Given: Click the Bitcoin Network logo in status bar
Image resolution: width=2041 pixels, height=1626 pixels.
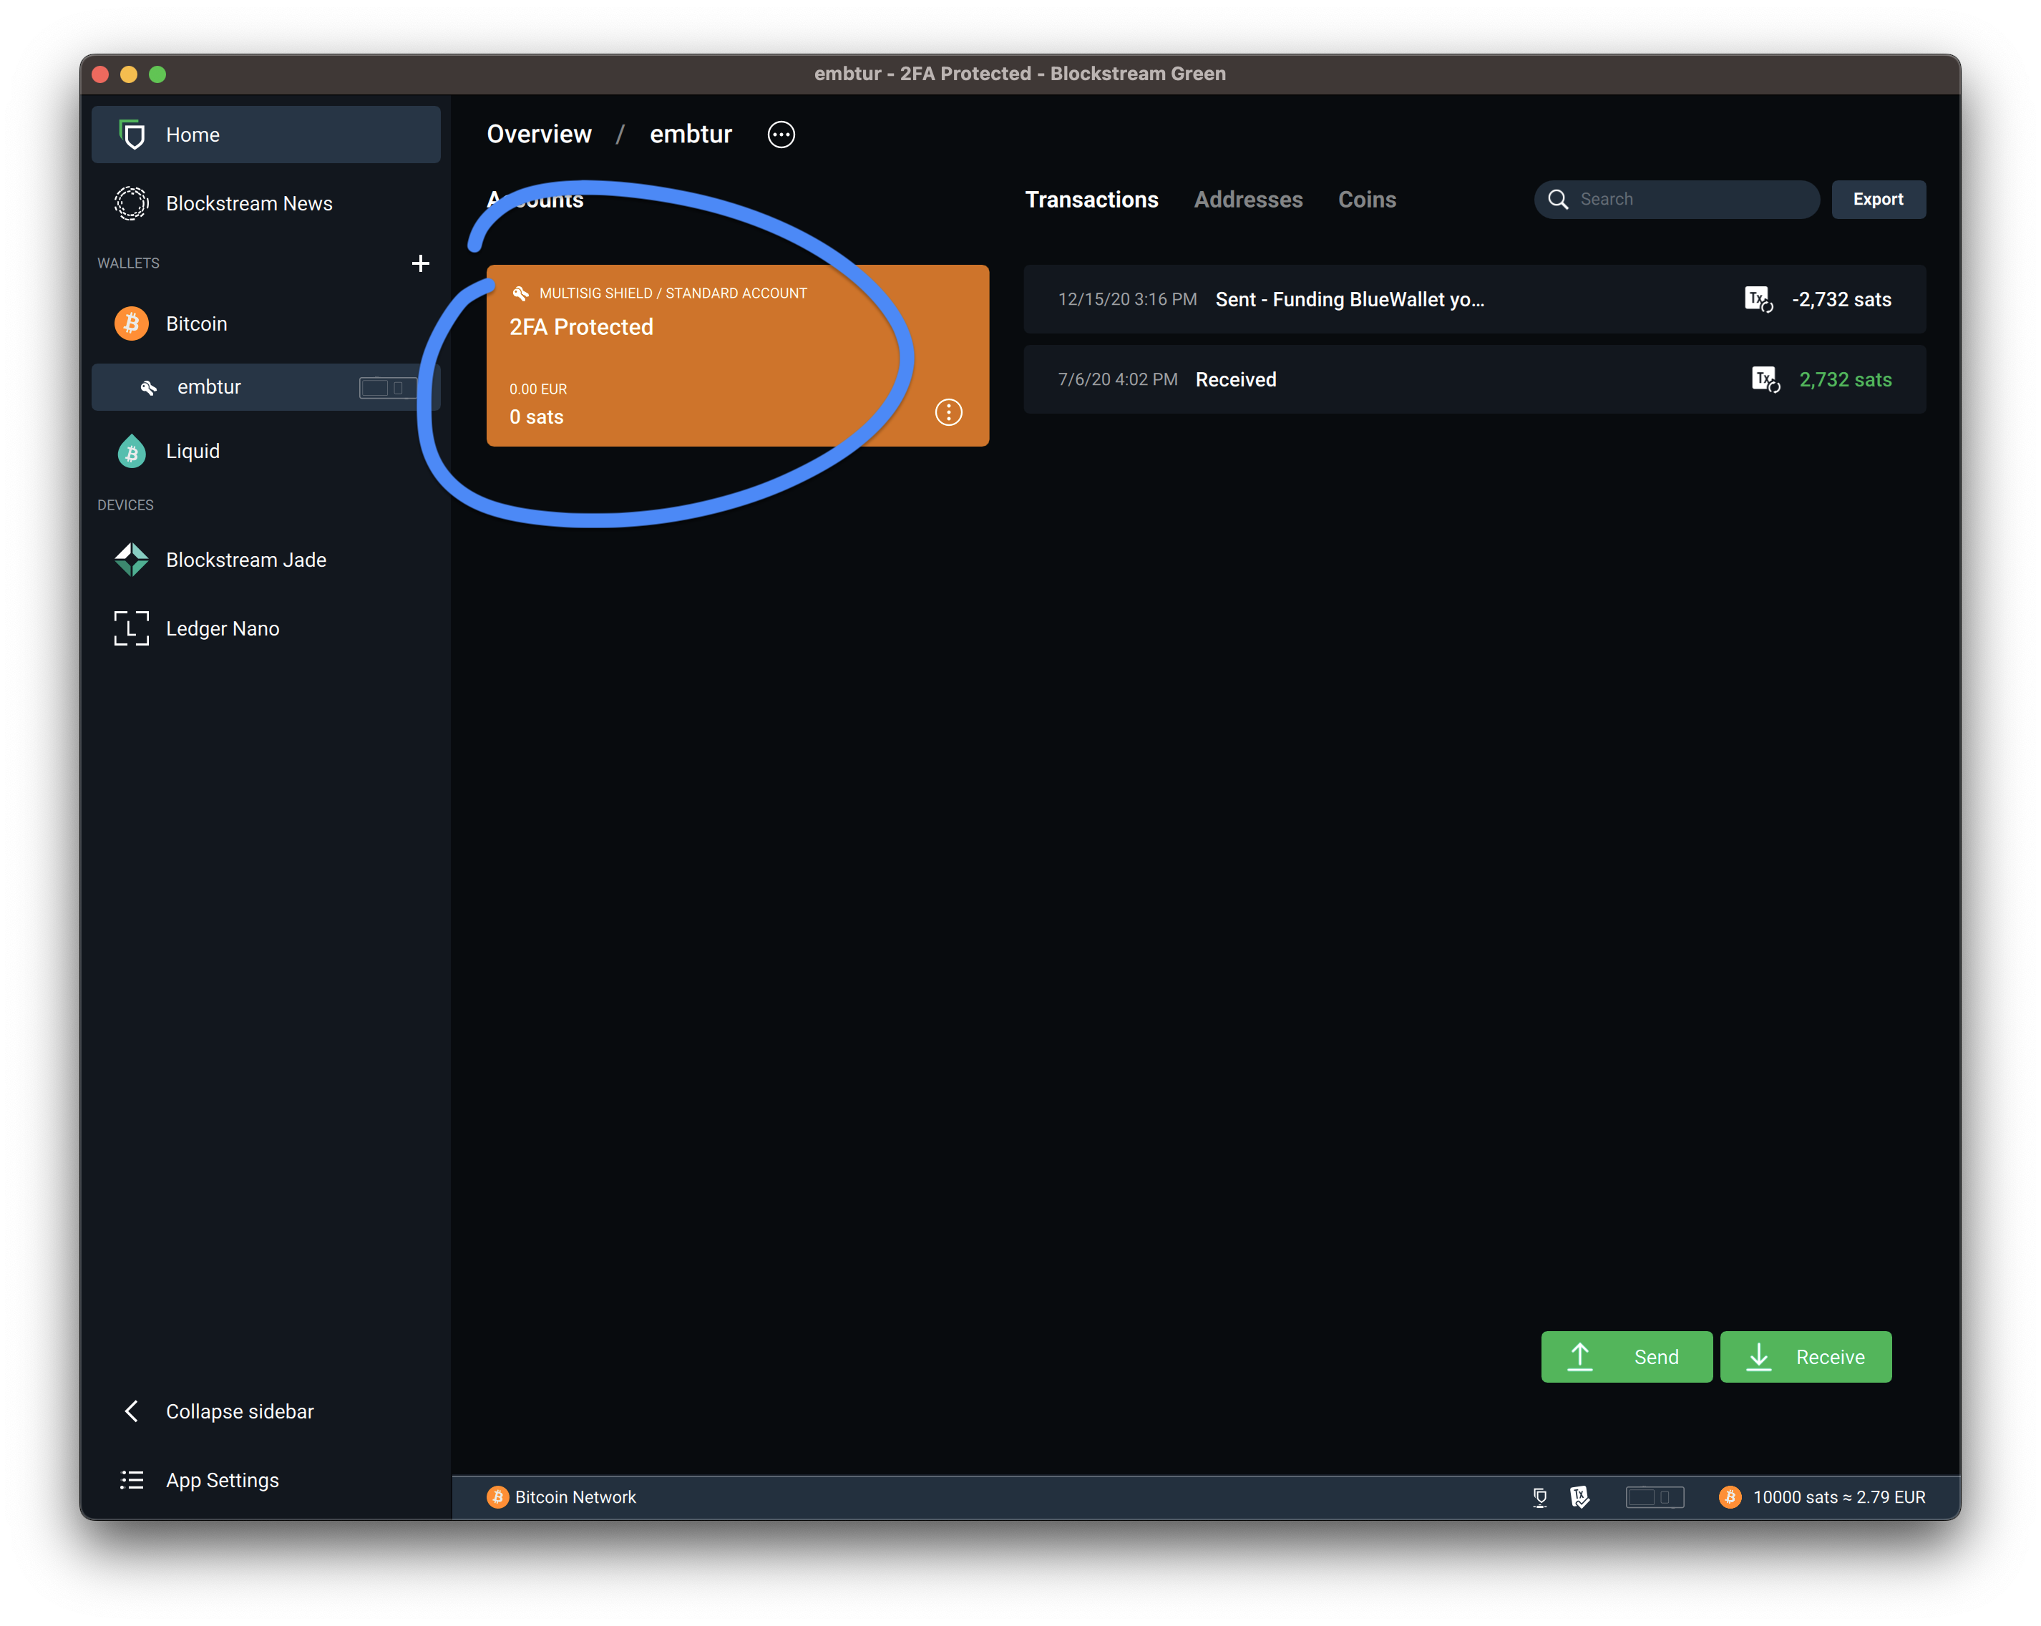Looking at the screenshot, I should click(x=497, y=1497).
